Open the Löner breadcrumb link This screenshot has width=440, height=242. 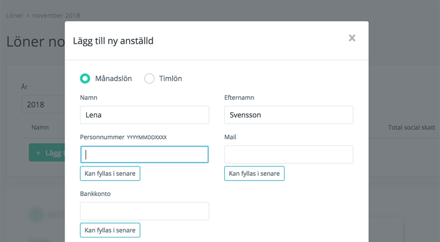coord(15,16)
